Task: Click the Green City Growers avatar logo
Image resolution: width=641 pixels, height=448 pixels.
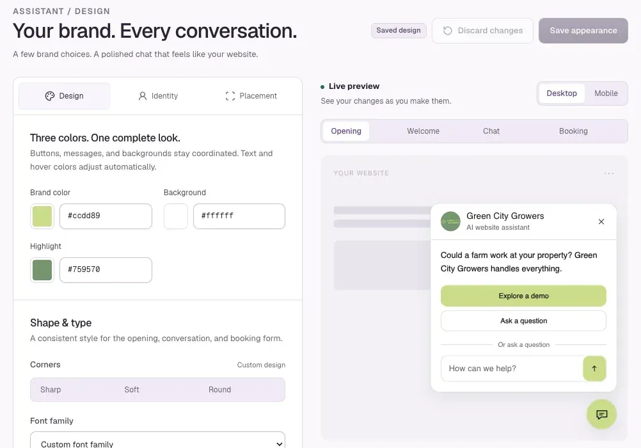Action: pyautogui.click(x=450, y=221)
